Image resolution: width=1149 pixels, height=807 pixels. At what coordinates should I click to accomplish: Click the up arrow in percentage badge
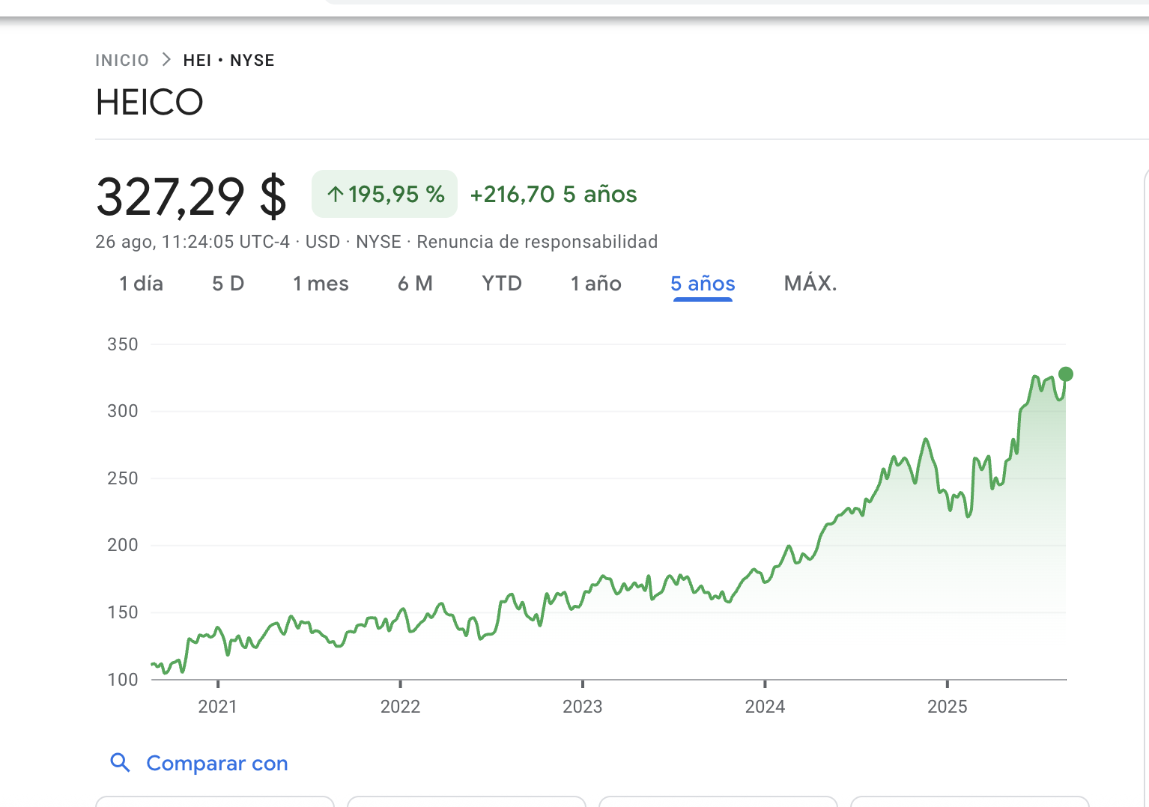[x=335, y=195]
